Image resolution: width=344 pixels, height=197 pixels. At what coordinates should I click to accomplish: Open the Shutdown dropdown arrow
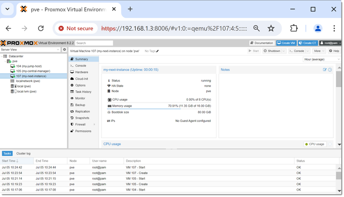pyautogui.click(x=283, y=51)
